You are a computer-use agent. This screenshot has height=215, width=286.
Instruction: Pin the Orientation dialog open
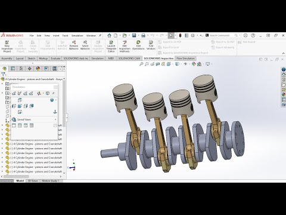[54, 93]
